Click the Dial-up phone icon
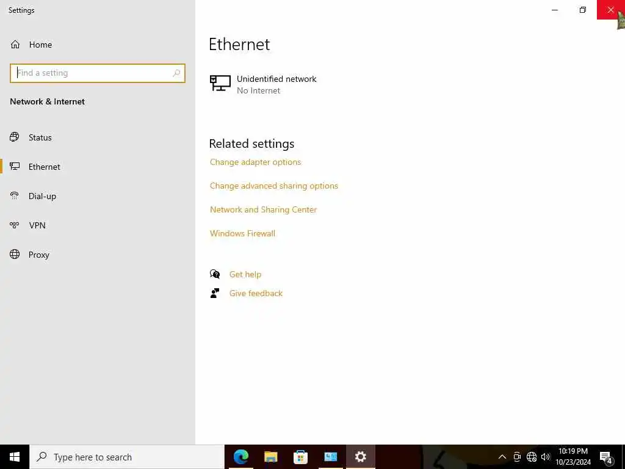The height and width of the screenshot is (469, 625). pyautogui.click(x=15, y=195)
